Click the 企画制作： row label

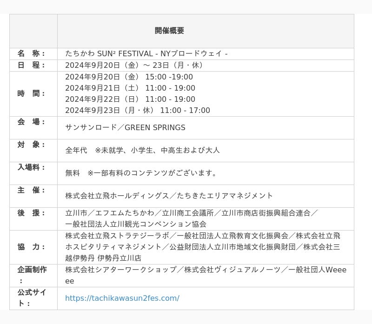(x=32, y=276)
